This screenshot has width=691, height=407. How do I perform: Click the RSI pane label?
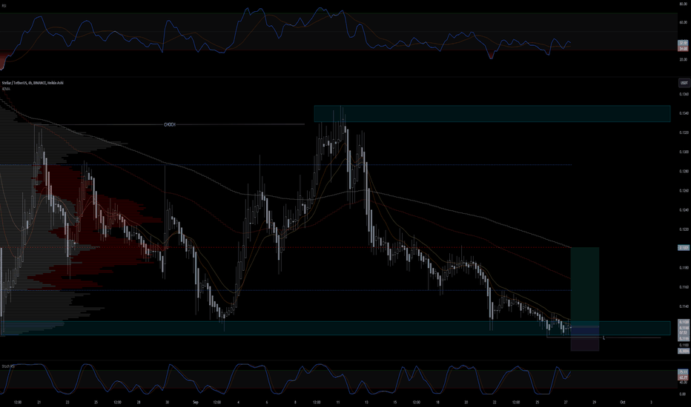(x=4, y=6)
